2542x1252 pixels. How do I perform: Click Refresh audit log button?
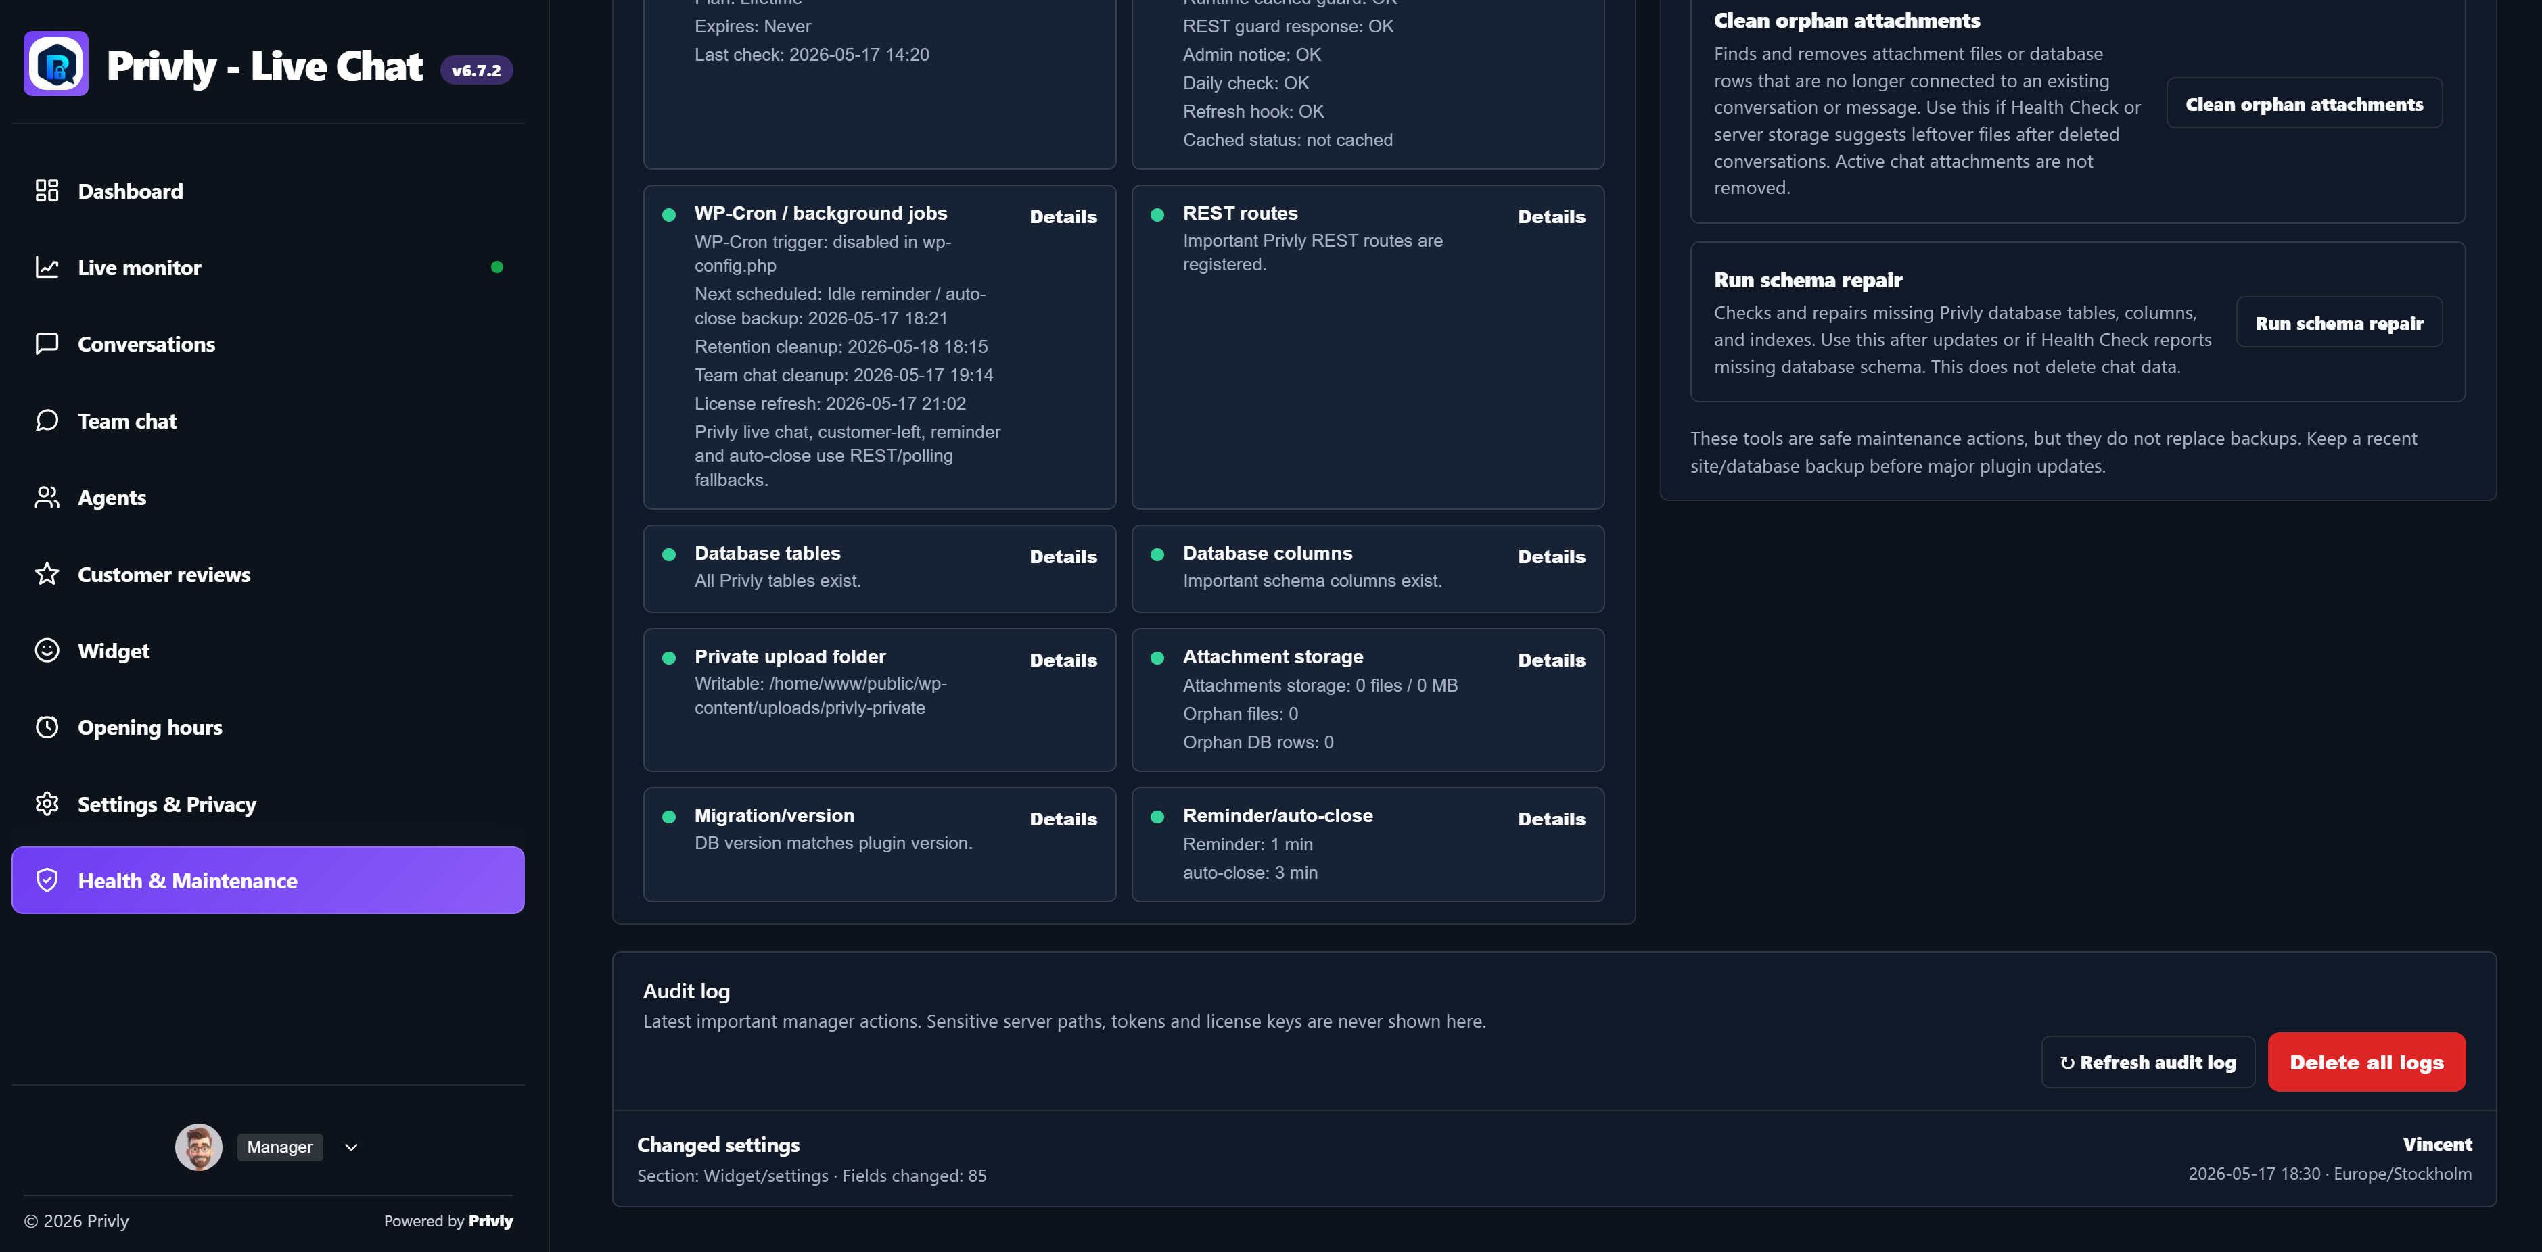tap(2147, 1063)
